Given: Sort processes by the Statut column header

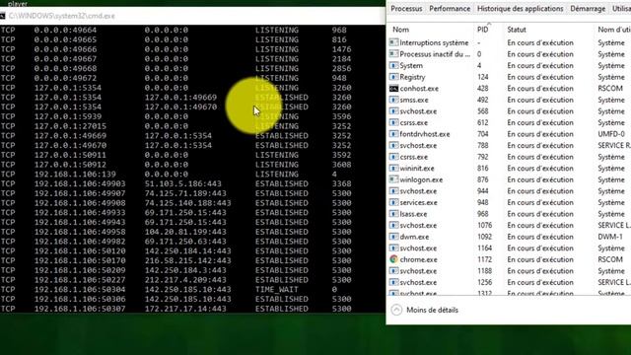Looking at the screenshot, I should pos(517,30).
